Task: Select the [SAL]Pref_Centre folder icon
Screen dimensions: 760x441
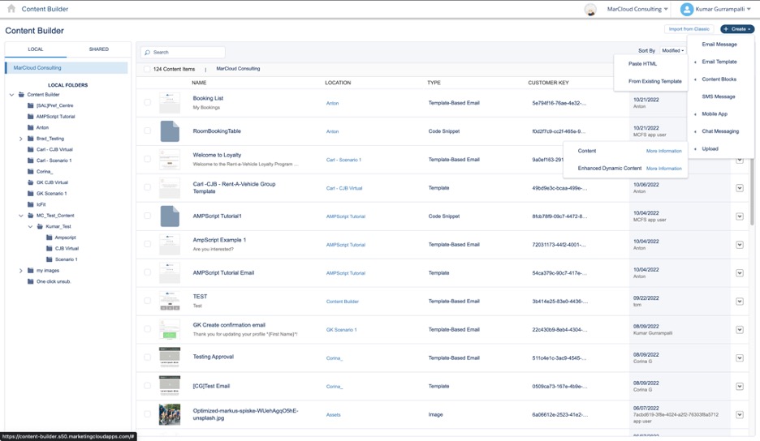Action: click(31, 105)
